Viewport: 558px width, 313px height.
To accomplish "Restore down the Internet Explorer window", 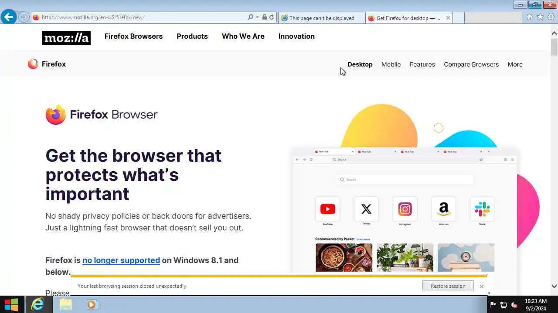I will click(535, 5).
